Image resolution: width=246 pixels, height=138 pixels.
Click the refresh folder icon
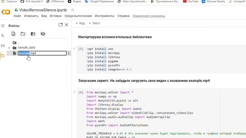pyautogui.click(x=23, y=34)
